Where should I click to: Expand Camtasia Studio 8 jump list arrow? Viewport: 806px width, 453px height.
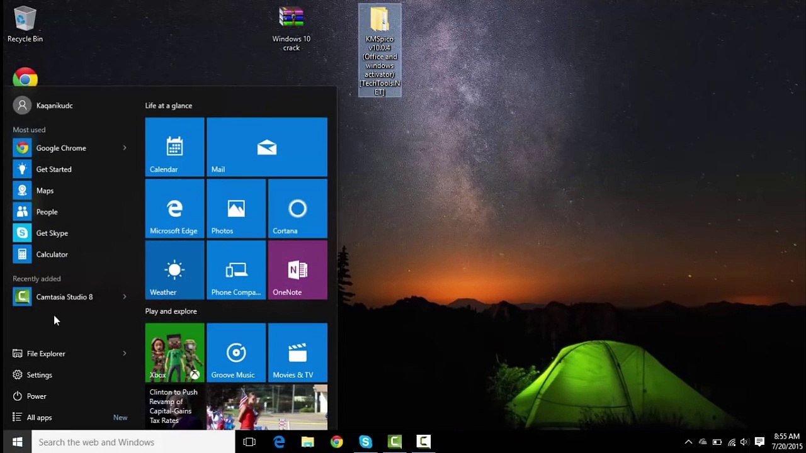pos(124,297)
